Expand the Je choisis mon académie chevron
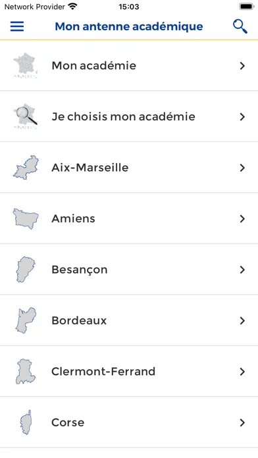Screen dimensions: 258x458 (x=242, y=117)
